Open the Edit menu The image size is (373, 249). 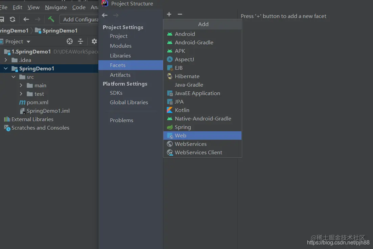(x=17, y=7)
